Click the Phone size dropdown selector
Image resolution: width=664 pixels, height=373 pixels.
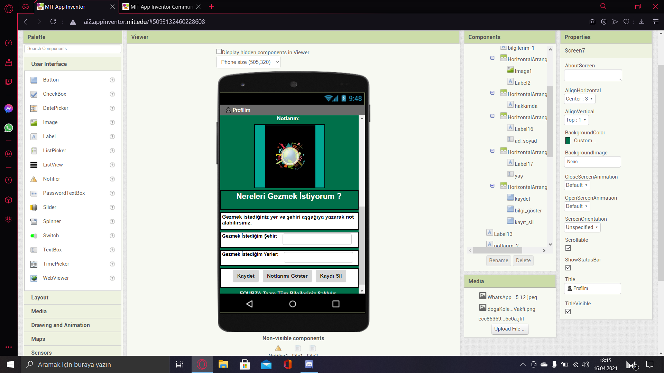(249, 62)
